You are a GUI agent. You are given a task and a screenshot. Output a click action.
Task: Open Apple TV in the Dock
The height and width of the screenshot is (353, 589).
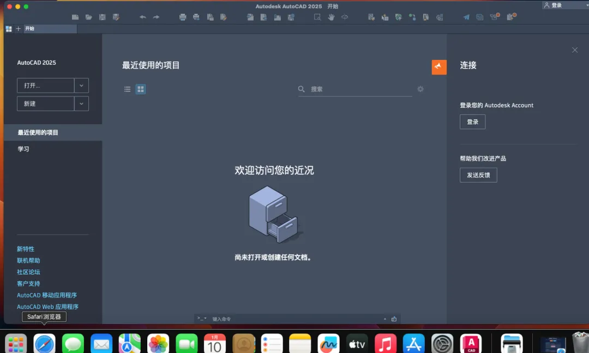point(357,343)
